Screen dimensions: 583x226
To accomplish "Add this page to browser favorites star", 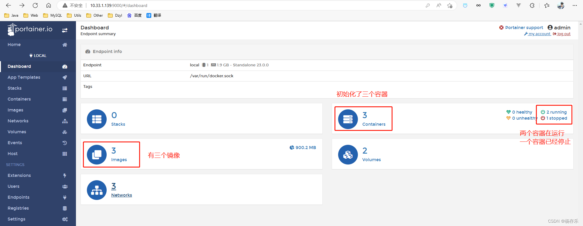I will [450, 5].
